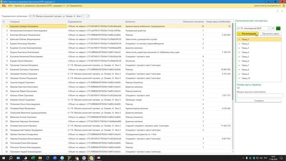Open the three-dots more menu at top right
Screen dimensions: 286x161
(x=278, y=11)
